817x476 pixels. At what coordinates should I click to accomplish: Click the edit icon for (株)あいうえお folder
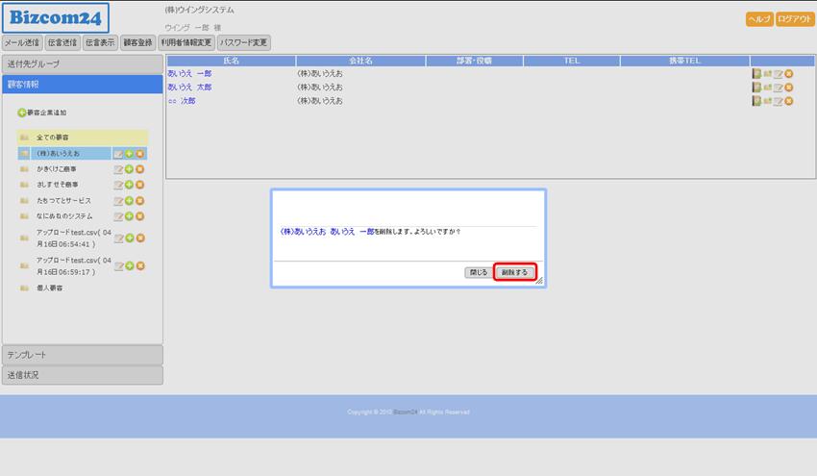pos(118,154)
